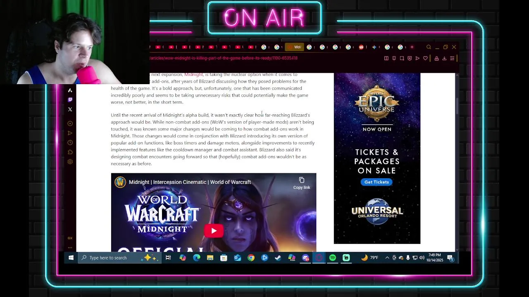Open sidebar three-dots customization menu

[x=70, y=247]
